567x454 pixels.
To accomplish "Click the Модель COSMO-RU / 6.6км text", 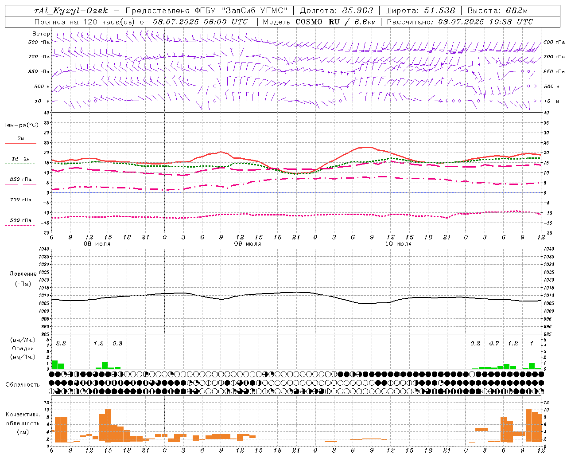I will pos(319,22).
